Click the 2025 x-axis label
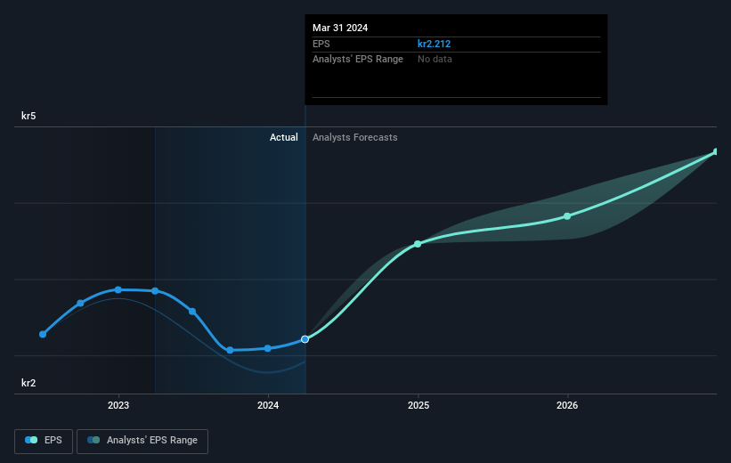The width and height of the screenshot is (731, 463). click(x=418, y=405)
